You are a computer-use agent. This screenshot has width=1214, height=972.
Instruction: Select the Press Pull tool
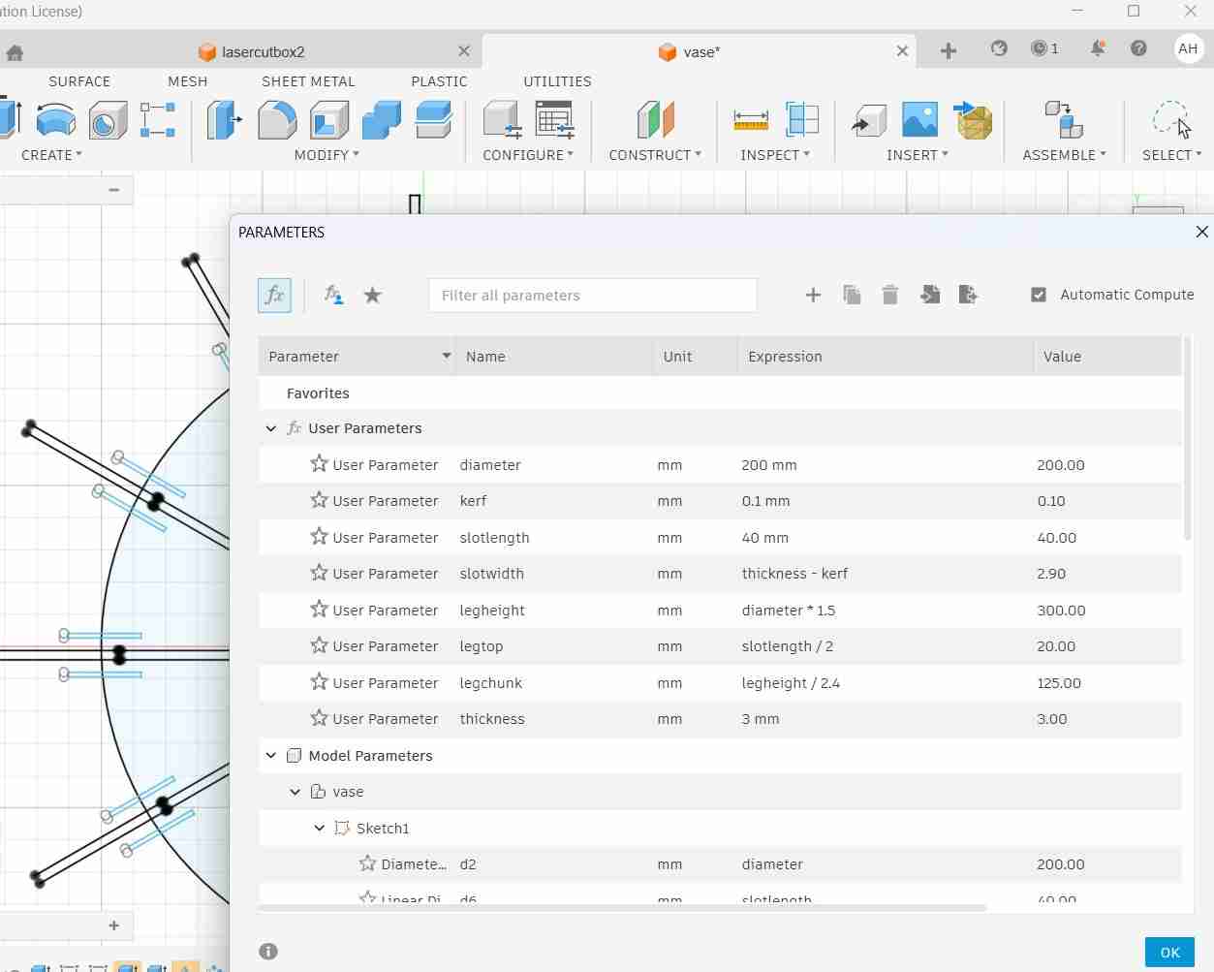click(223, 120)
